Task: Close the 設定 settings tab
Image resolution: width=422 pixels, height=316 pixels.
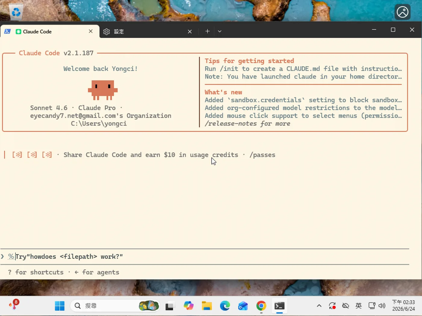Action: (190, 32)
